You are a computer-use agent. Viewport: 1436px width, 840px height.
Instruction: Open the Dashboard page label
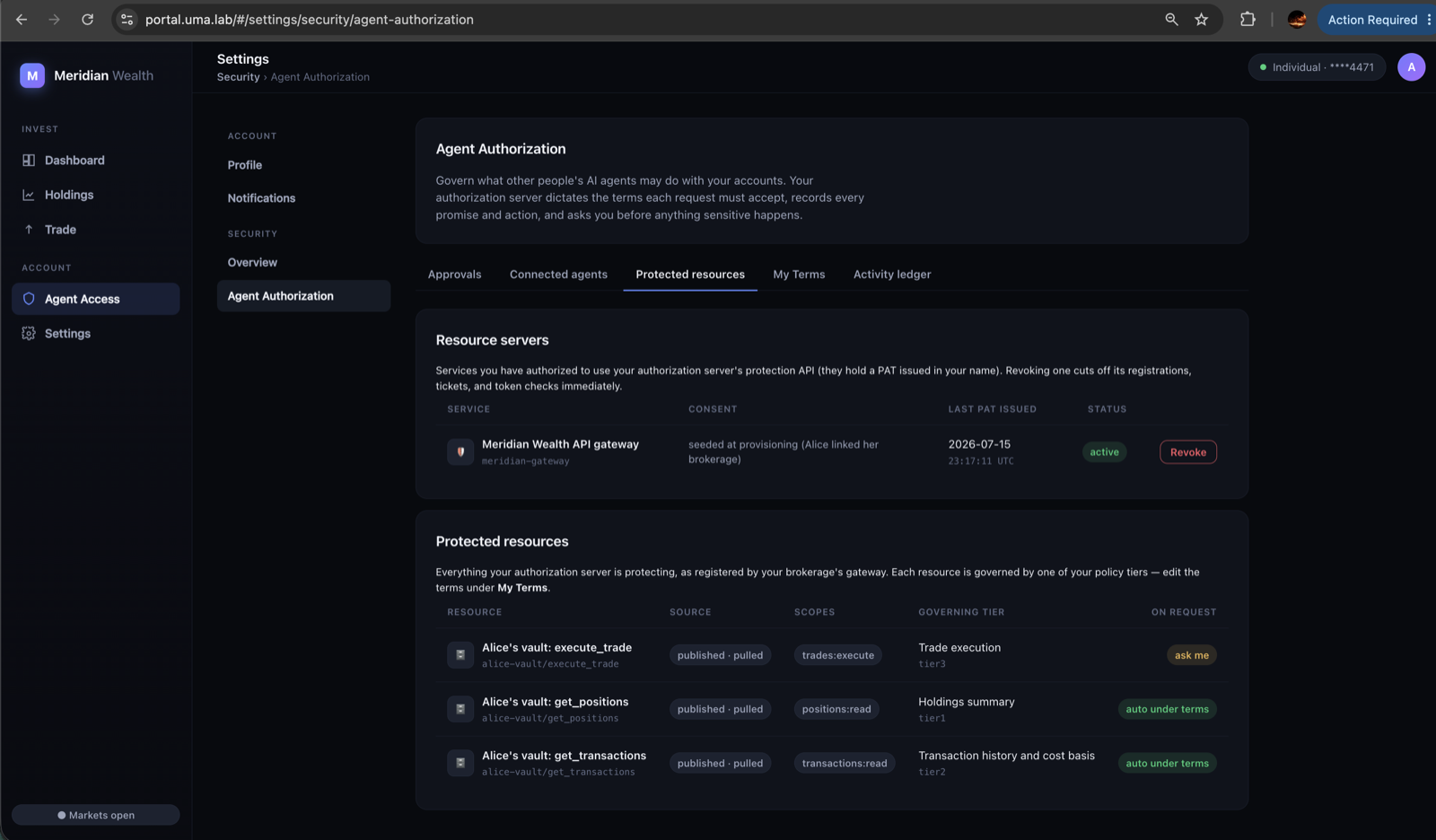74,160
